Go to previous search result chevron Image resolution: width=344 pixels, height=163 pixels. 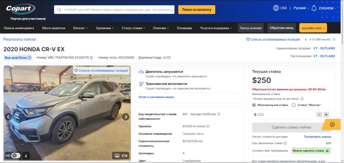pyautogui.click(x=306, y=39)
